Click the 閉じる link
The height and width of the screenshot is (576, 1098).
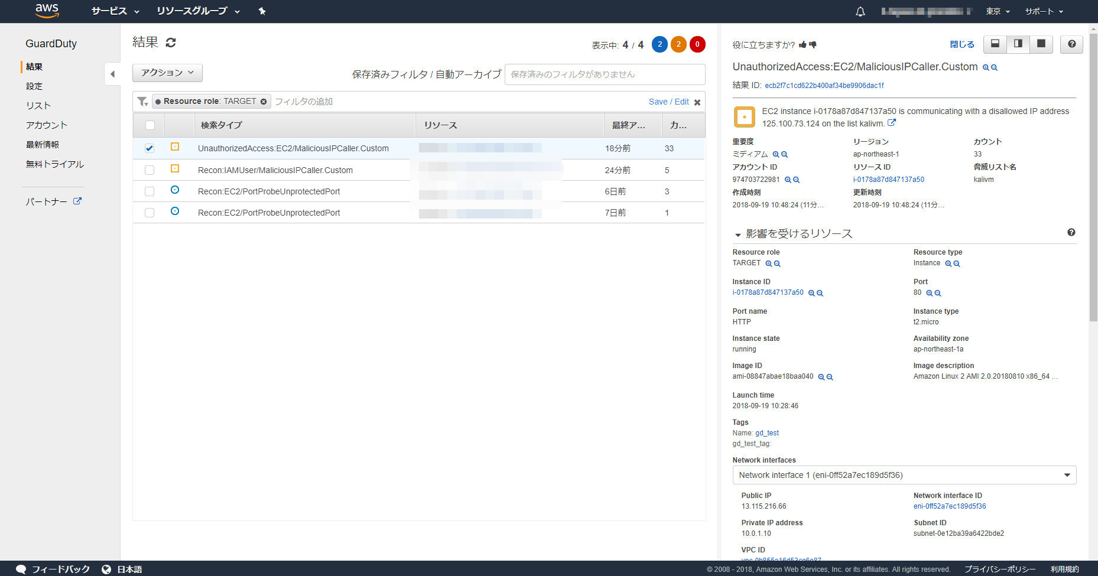click(961, 44)
